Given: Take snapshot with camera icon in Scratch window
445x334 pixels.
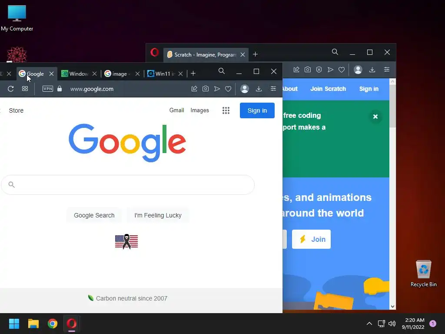Looking at the screenshot, I should click(x=308, y=70).
